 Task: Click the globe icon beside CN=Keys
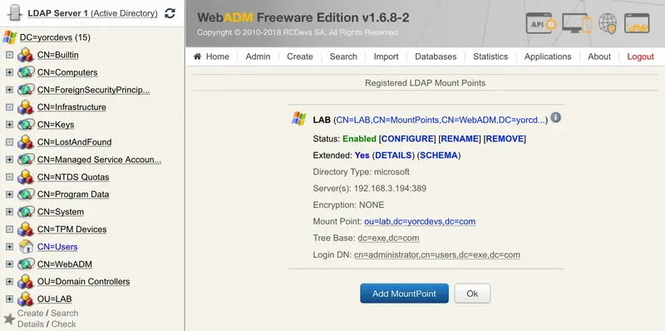tap(26, 125)
